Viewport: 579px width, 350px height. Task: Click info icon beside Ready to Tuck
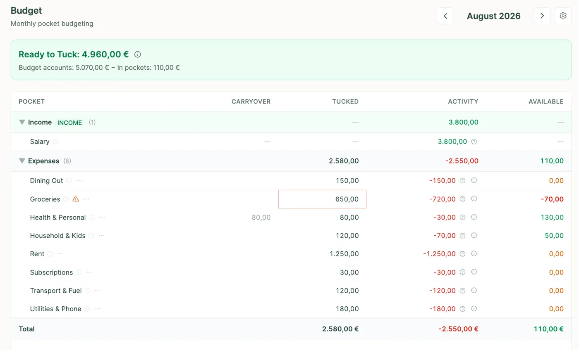click(138, 54)
